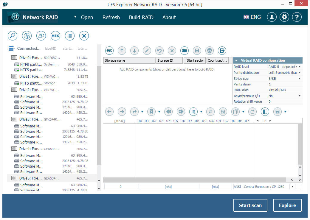Screen dimensions: 310x220
Task: Go forward in hex viewer
Action: [122, 112]
